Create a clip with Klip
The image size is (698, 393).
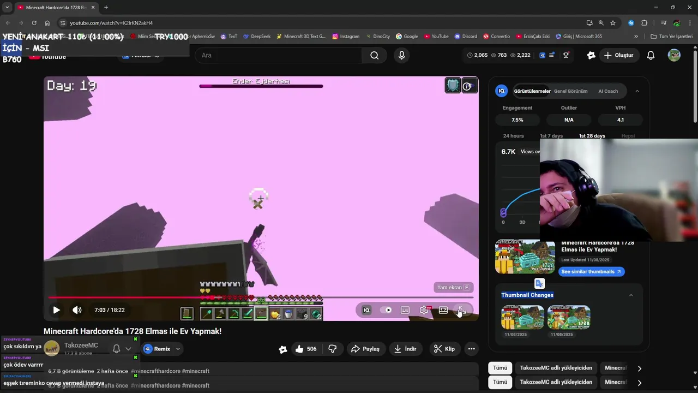444,349
